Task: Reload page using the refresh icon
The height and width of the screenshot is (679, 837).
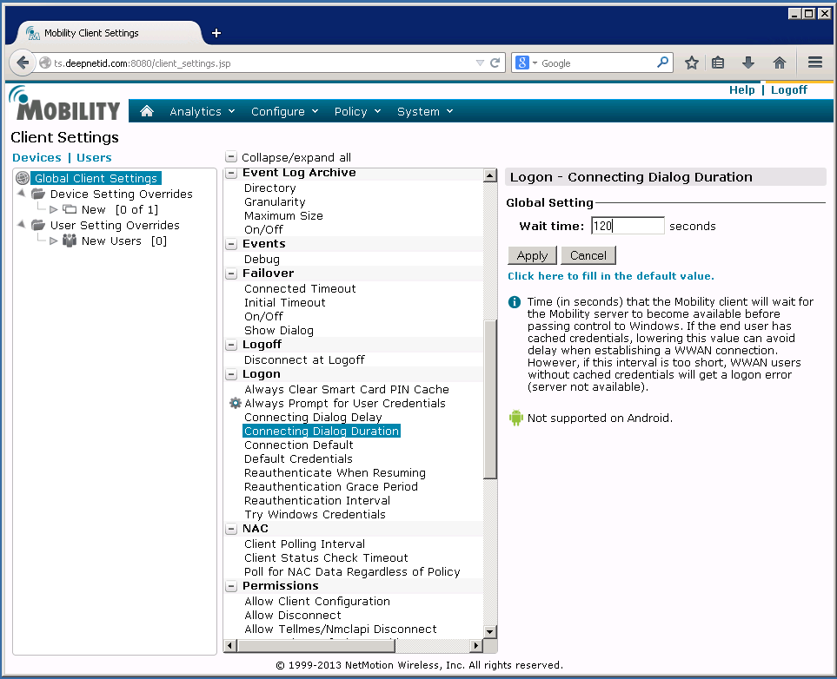Action: tap(495, 63)
